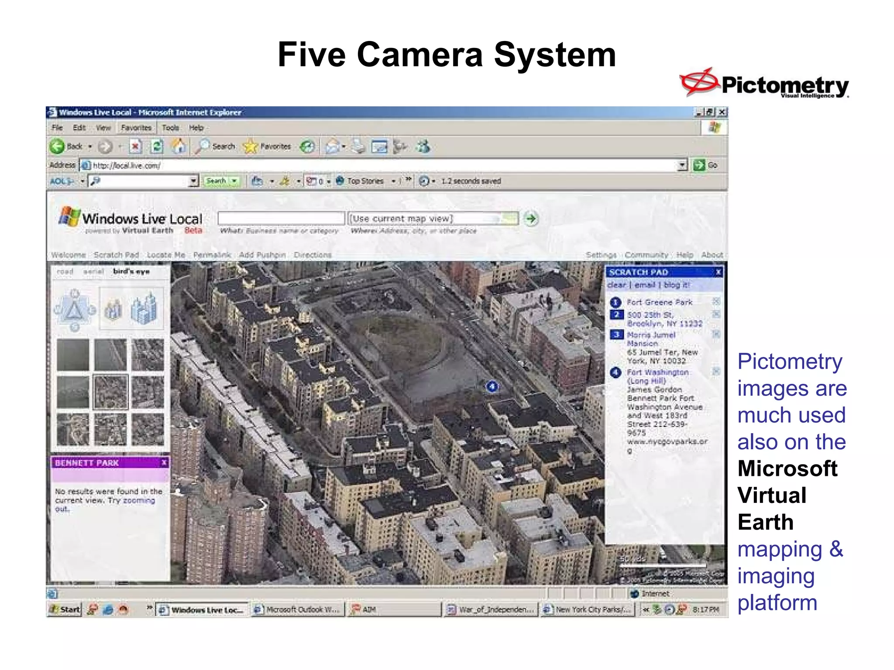
Task: Close the Bennett Park results panel
Action: (x=164, y=462)
